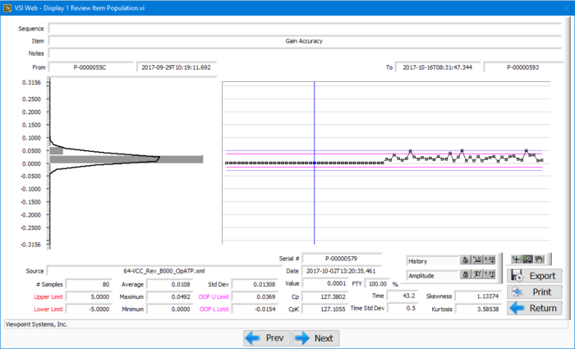Click the History scale label field
The height and width of the screenshot is (349, 575).
[433, 261]
